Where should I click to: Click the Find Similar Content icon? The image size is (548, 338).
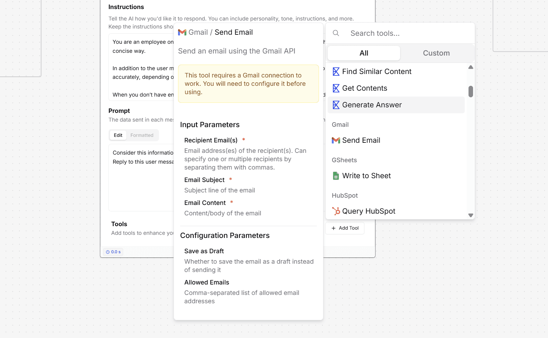[336, 72]
